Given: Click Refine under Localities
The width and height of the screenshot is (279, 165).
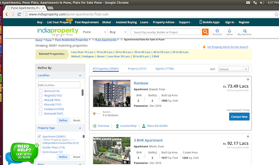Looking at the screenshot, I should [x=63, y=121].
